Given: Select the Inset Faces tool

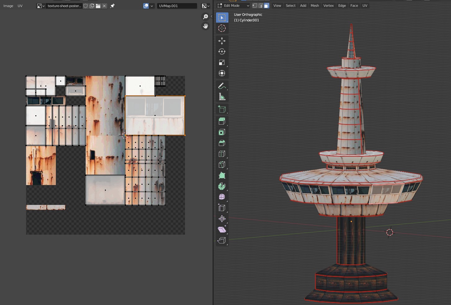Looking at the screenshot, I should tap(222, 132).
